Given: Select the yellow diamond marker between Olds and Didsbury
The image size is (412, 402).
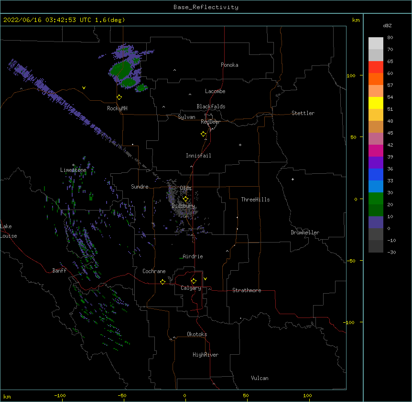Looking at the screenshot, I should point(185,199).
